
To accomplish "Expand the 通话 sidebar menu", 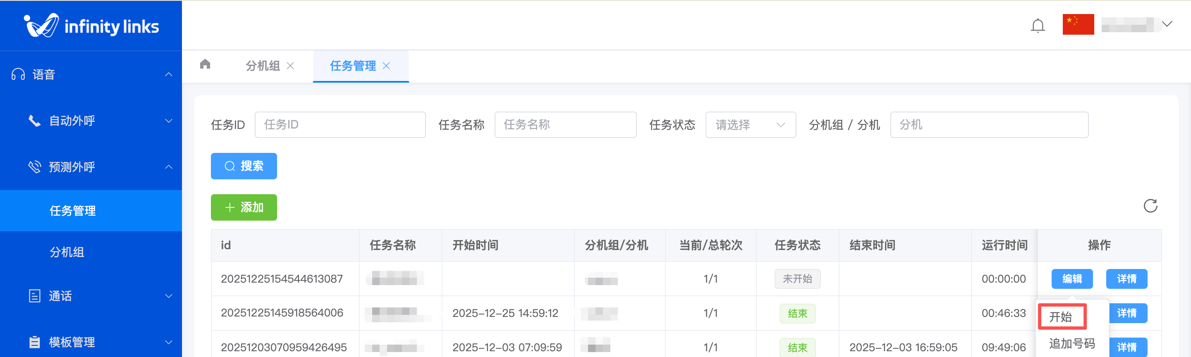I will [x=169, y=296].
